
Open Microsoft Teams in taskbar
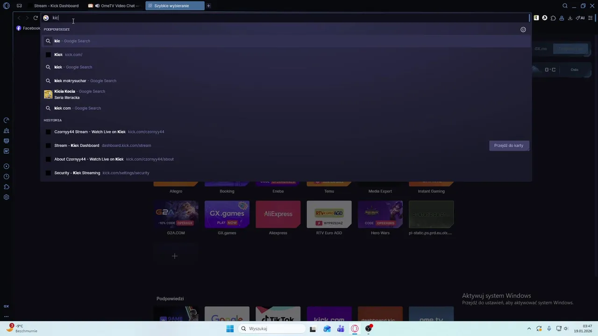(x=341, y=329)
